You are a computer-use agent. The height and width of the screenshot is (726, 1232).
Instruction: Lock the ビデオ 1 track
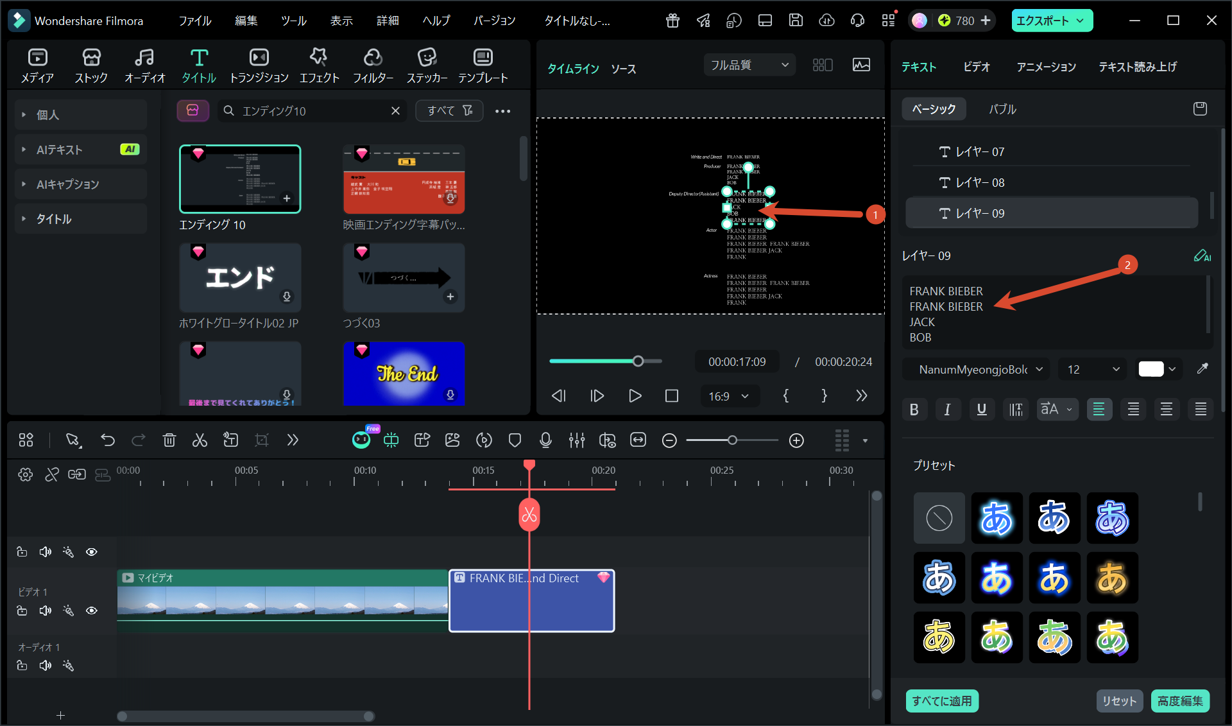22,610
